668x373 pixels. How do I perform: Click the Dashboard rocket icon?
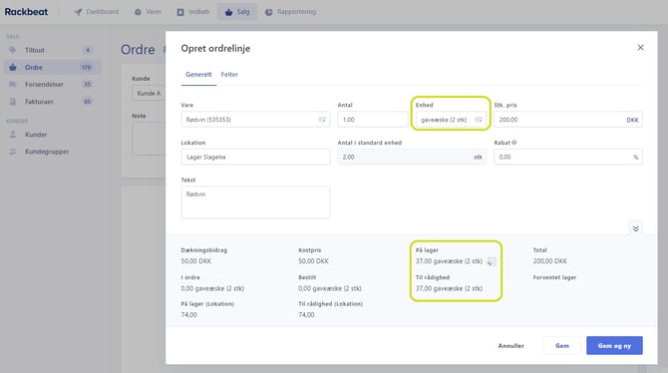pos(78,12)
